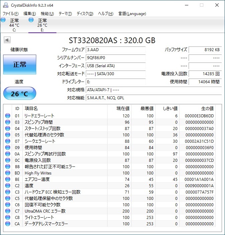Click the drive letter field E:
Viewport: 225px width, 235px height.
click(116, 82)
